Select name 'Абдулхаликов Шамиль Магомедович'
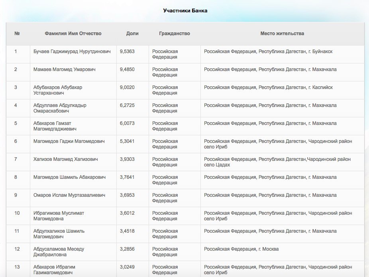 (59, 233)
